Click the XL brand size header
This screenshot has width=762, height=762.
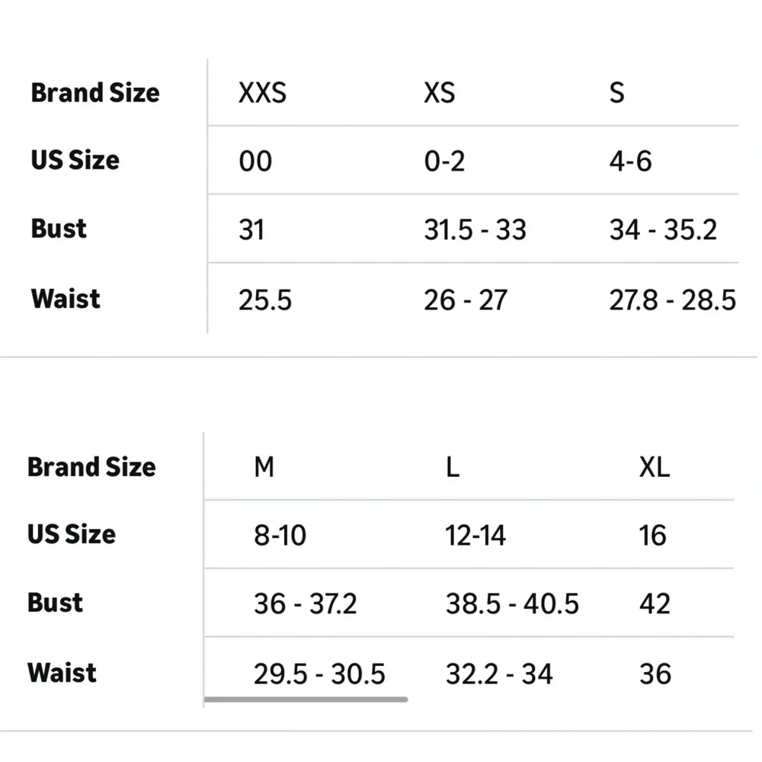click(654, 467)
